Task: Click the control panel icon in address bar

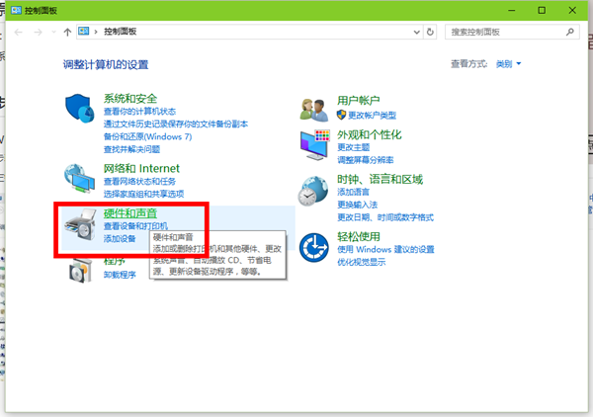Action: tap(84, 31)
